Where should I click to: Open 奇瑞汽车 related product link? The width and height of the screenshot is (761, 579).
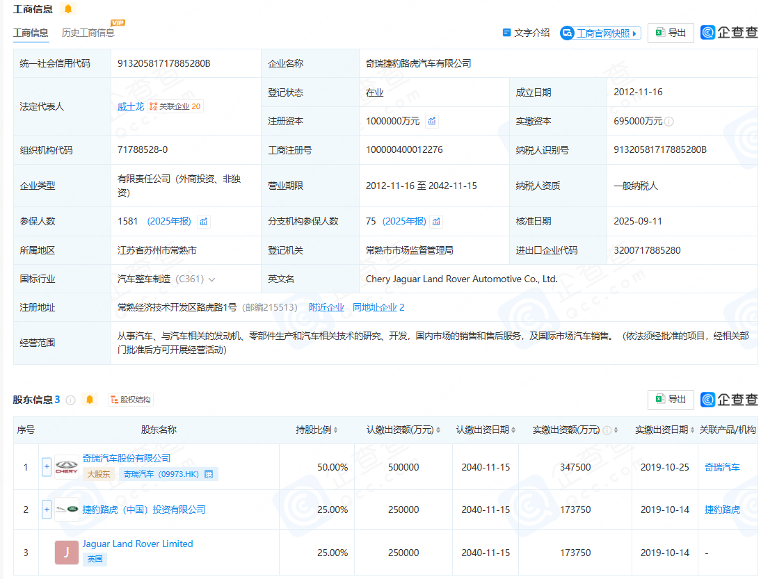coord(722,467)
